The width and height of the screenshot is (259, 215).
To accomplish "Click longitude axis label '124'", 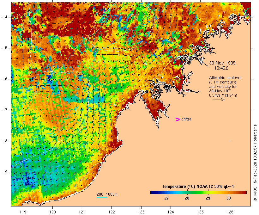I will pyautogui.click(x=171, y=212).
